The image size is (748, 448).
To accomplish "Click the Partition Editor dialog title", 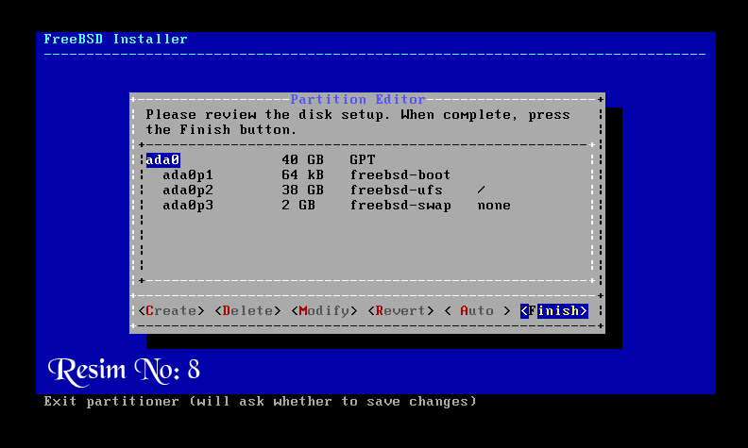I will [x=358, y=99].
